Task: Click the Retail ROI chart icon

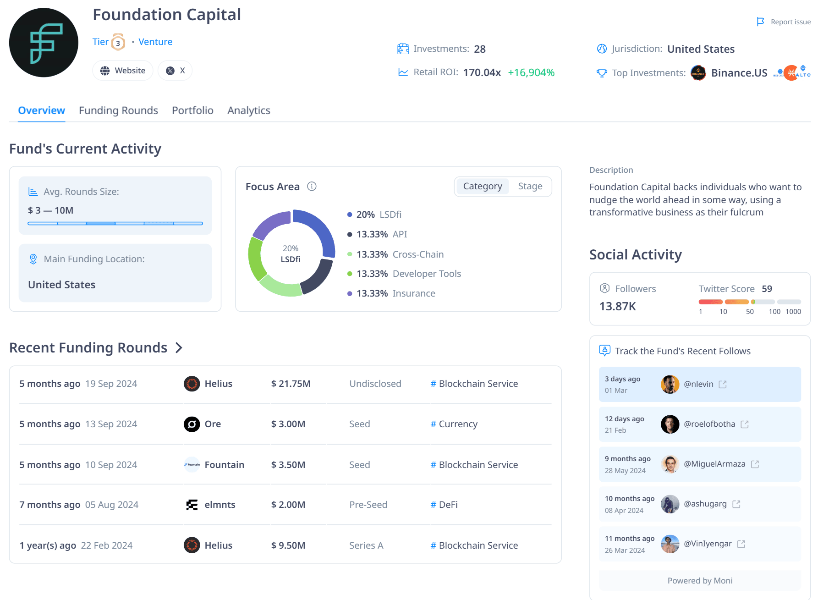Action: pyautogui.click(x=403, y=72)
